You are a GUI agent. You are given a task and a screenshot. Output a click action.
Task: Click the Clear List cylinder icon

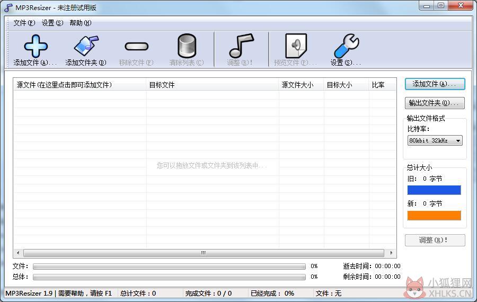tap(187, 46)
